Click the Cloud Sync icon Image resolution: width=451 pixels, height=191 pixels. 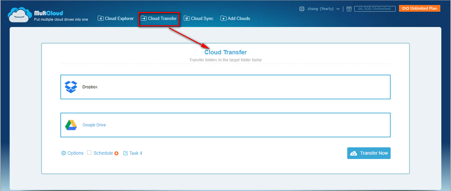[x=187, y=18]
